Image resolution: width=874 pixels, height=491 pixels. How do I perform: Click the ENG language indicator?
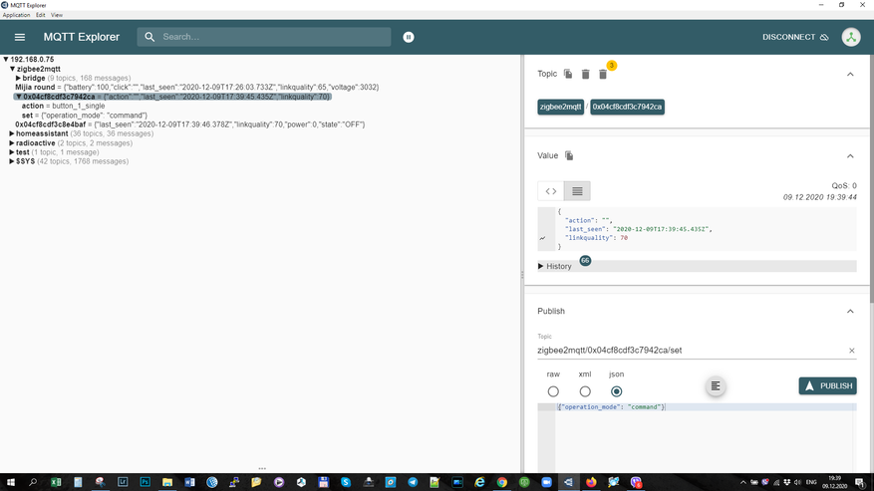811,482
